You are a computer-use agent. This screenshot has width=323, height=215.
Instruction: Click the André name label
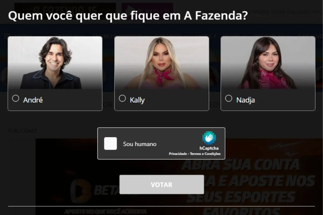tap(33, 100)
